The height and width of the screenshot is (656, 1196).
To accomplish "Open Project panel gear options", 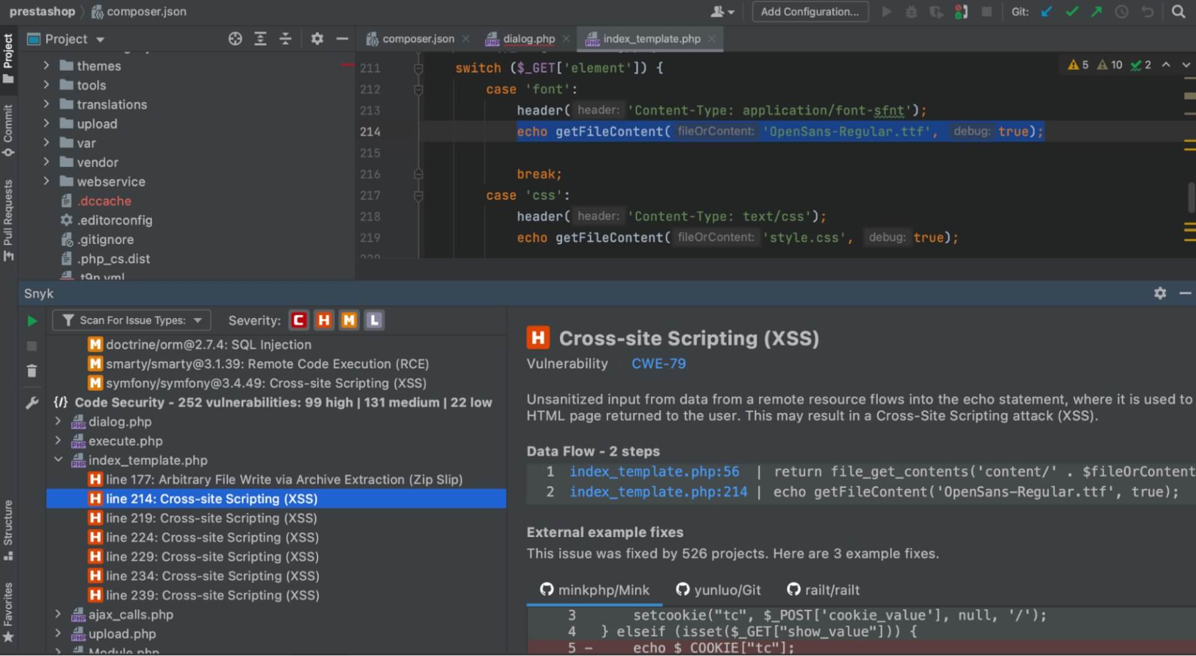I will (317, 39).
